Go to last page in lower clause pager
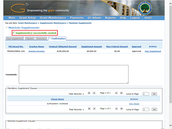The height and width of the screenshot is (129, 172). pos(121,109)
